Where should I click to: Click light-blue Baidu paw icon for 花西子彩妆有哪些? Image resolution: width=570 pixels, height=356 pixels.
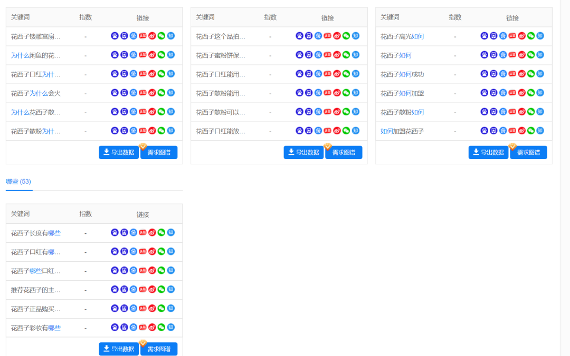134,328
